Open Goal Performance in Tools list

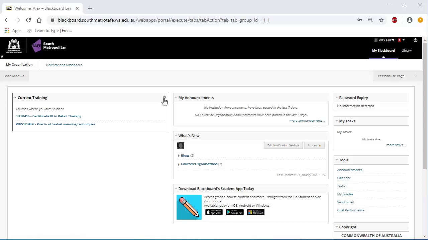tap(350, 210)
